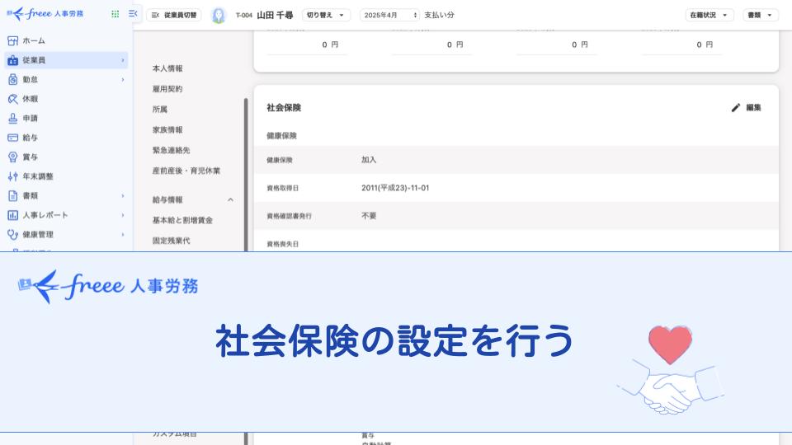Click the T-004 employee number

coord(244,16)
